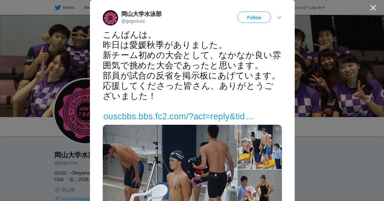Select the Home menu item
The image size is (384, 201).
pos(65,8)
